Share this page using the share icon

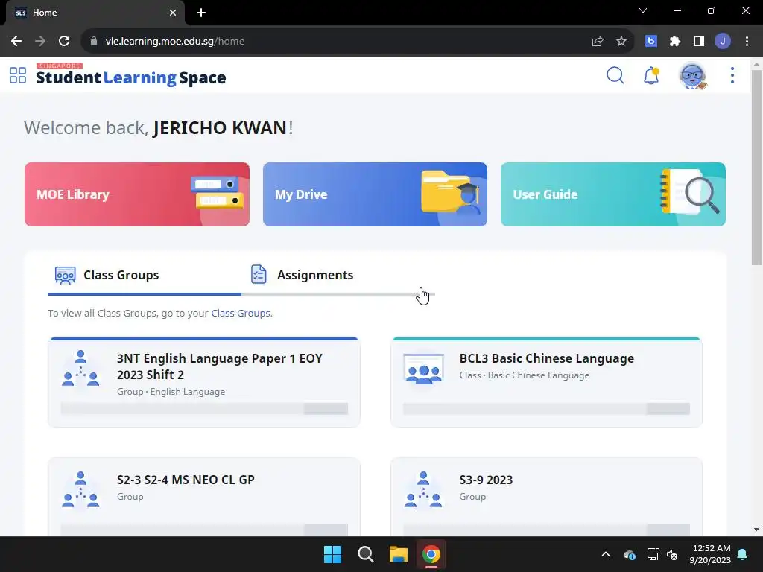point(598,42)
